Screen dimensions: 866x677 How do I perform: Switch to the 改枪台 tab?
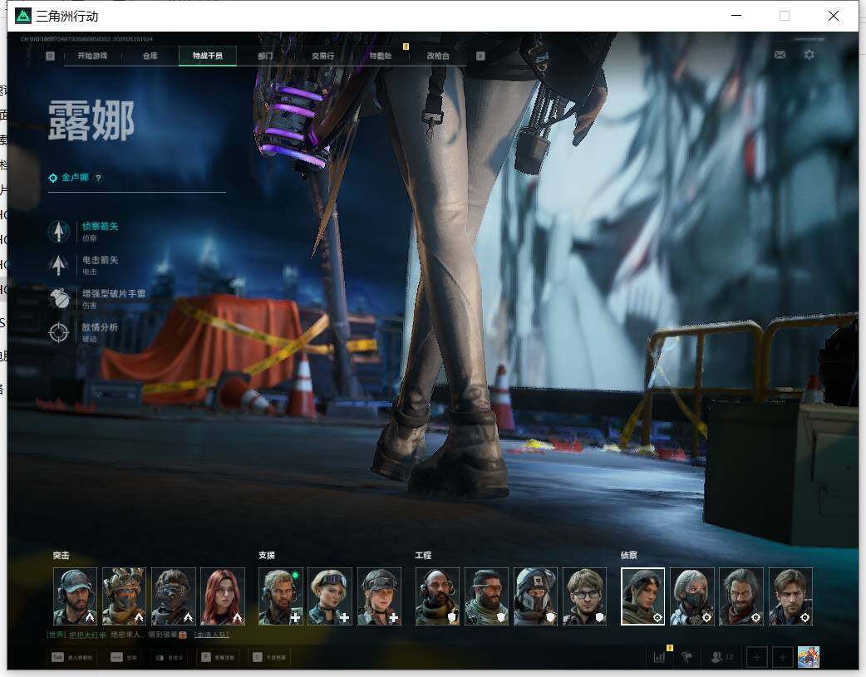point(438,56)
